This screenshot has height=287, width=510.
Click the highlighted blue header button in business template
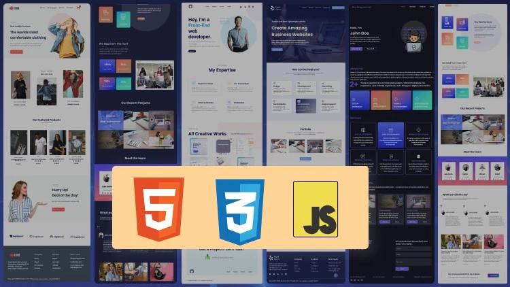tap(338, 7)
